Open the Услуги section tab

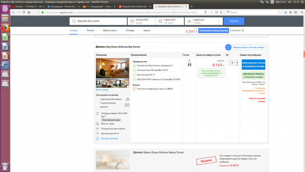(x=90, y=31)
